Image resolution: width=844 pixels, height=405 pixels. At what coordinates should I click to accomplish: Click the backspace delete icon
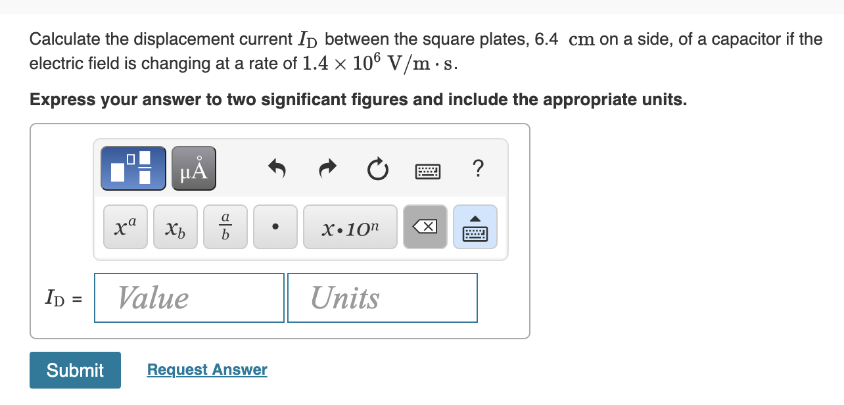[425, 226]
